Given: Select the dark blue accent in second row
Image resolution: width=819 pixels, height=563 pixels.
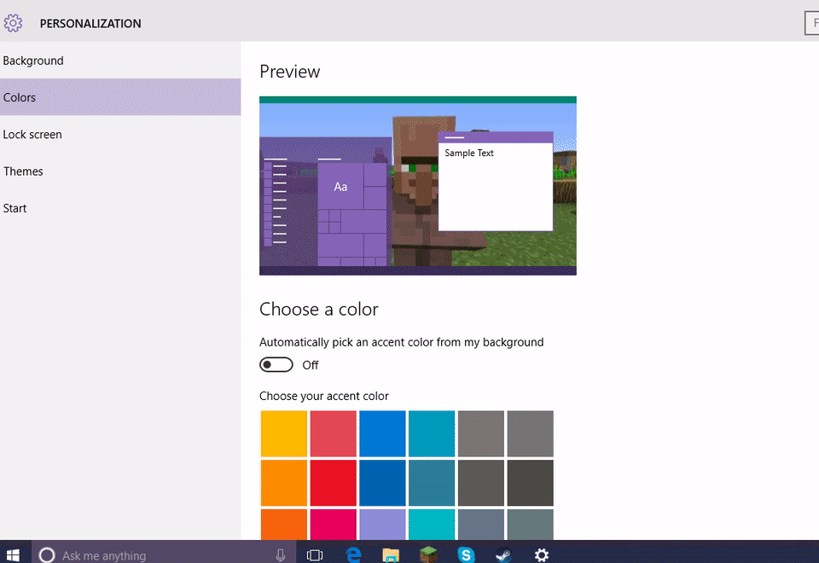Looking at the screenshot, I should pos(382,483).
